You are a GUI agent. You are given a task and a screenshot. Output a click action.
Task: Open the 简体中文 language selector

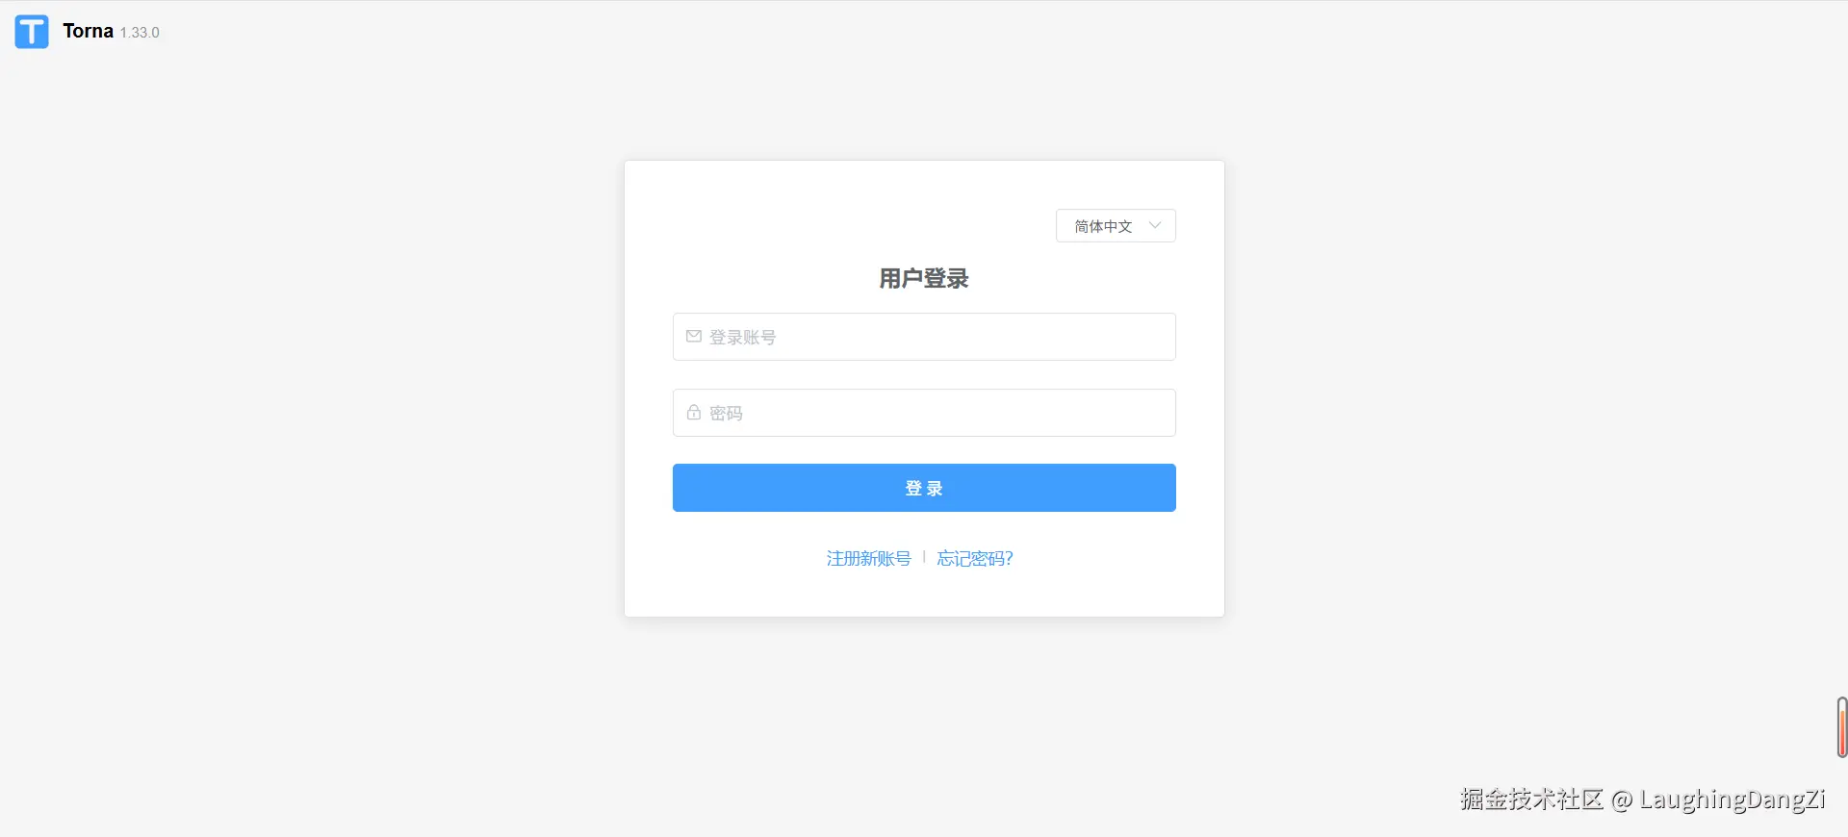1116,226
